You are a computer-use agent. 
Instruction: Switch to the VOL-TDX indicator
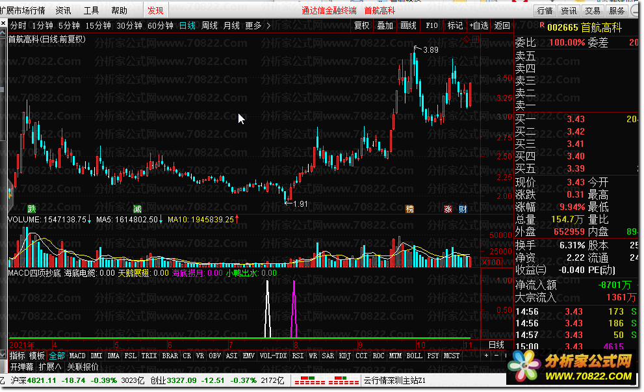(x=273, y=356)
